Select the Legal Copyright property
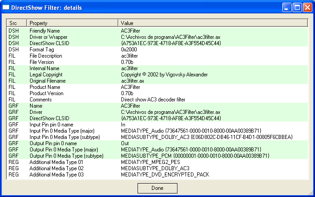The image size is (315, 197). click(x=46, y=75)
